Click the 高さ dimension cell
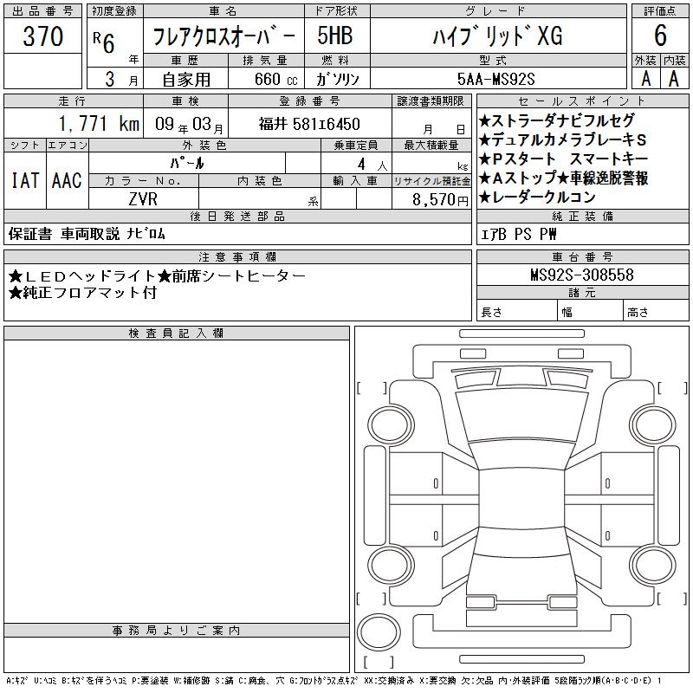Screen dimensions: 693x693 656,310
